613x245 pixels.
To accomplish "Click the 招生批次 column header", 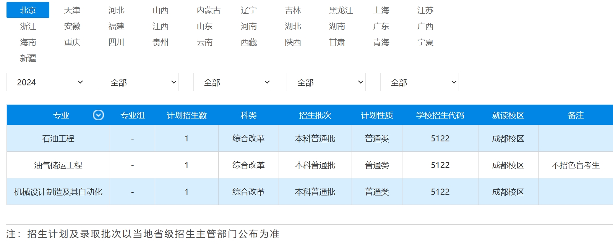I will tap(315, 115).
